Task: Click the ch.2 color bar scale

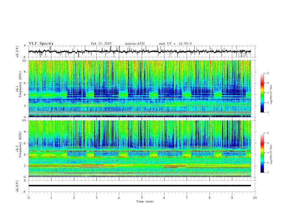Action: pyautogui.click(x=262, y=153)
